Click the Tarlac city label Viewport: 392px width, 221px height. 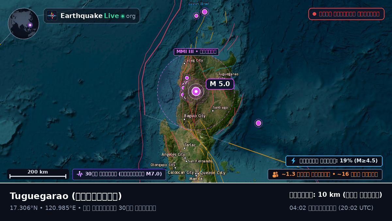(190, 145)
